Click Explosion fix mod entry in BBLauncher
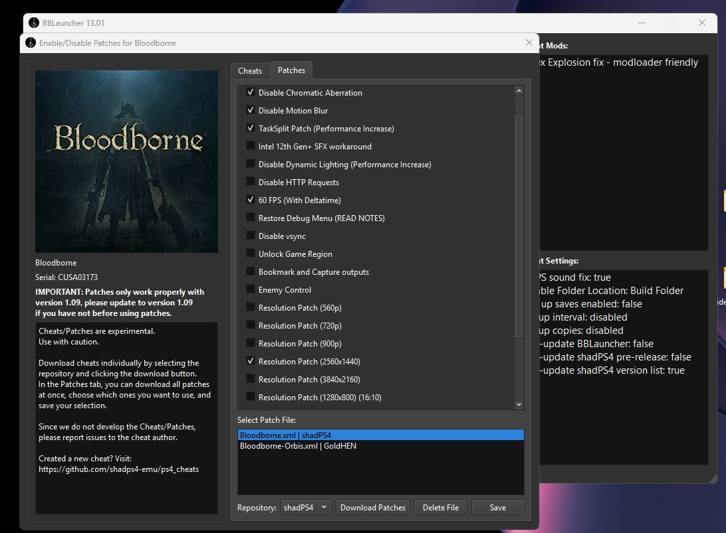 [x=618, y=62]
